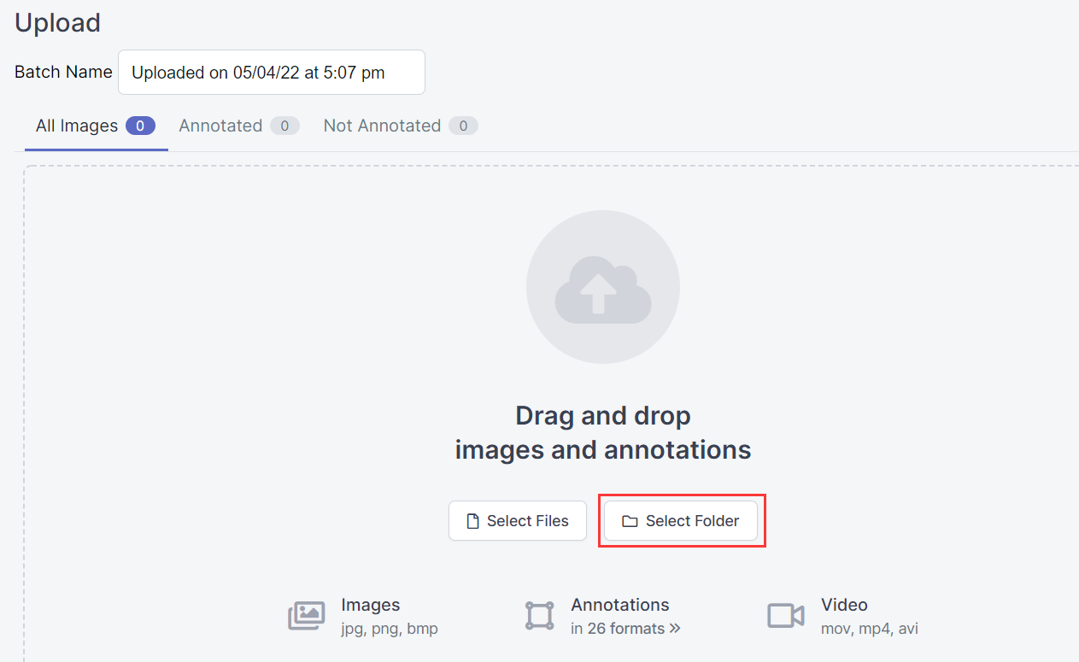Click the Images label text
The image size is (1079, 662).
371,605
